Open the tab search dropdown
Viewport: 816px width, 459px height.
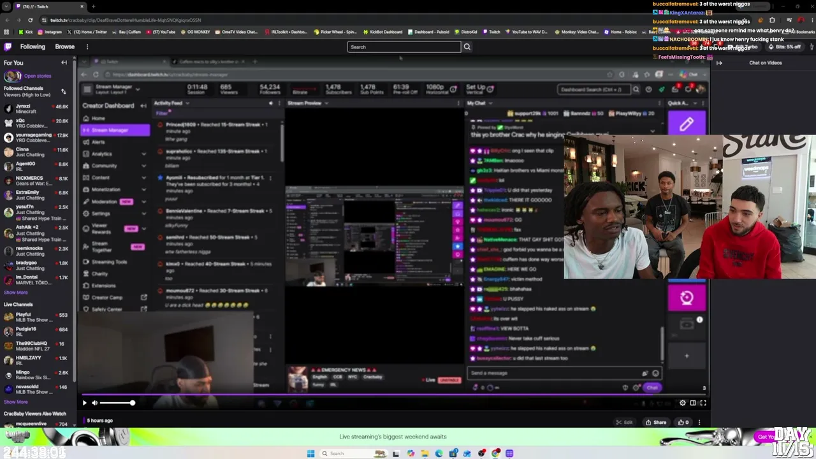point(6,6)
